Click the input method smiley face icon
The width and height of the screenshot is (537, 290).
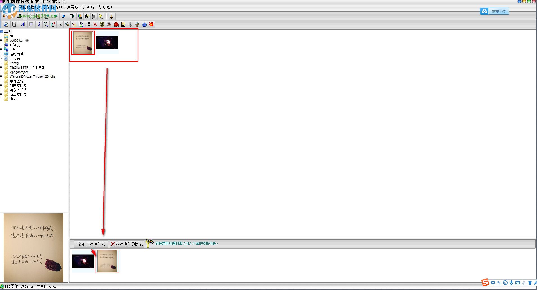(505, 283)
